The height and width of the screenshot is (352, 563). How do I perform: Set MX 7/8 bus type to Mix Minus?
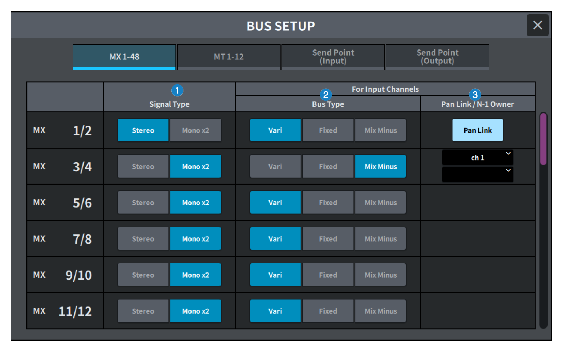click(x=381, y=239)
